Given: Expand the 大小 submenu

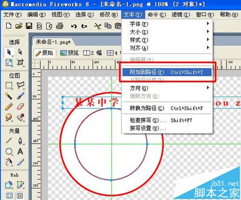Looking at the screenshot, I should [x=167, y=32].
